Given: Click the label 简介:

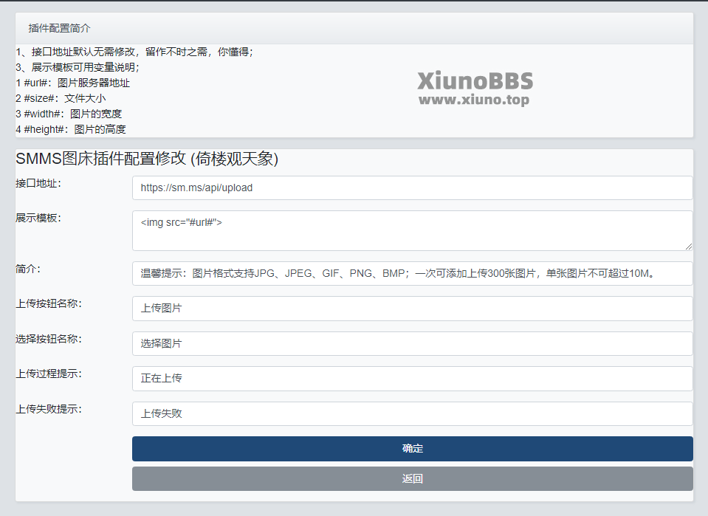Looking at the screenshot, I should pyautogui.click(x=28, y=269).
